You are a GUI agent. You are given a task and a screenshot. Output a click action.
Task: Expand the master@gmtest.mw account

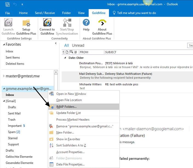click(4, 76)
